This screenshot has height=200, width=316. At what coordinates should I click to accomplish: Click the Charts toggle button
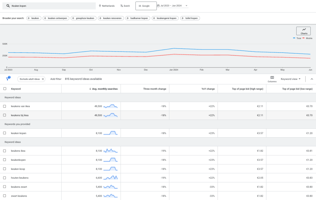[x=303, y=31]
